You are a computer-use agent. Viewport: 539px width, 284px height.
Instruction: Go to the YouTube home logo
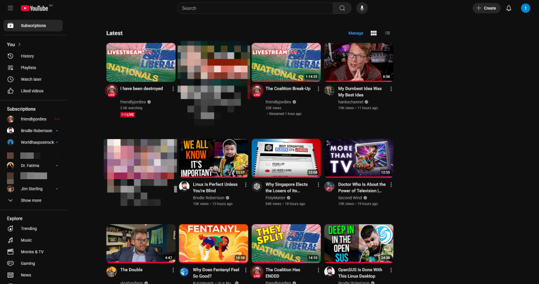pos(34,8)
